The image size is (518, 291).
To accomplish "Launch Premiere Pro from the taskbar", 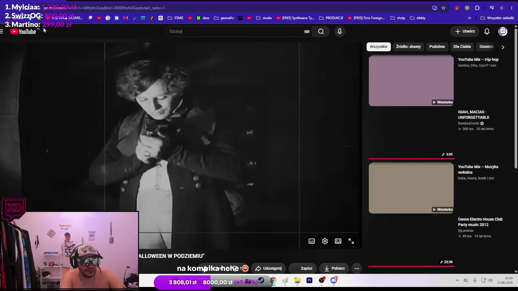I will pos(310,280).
